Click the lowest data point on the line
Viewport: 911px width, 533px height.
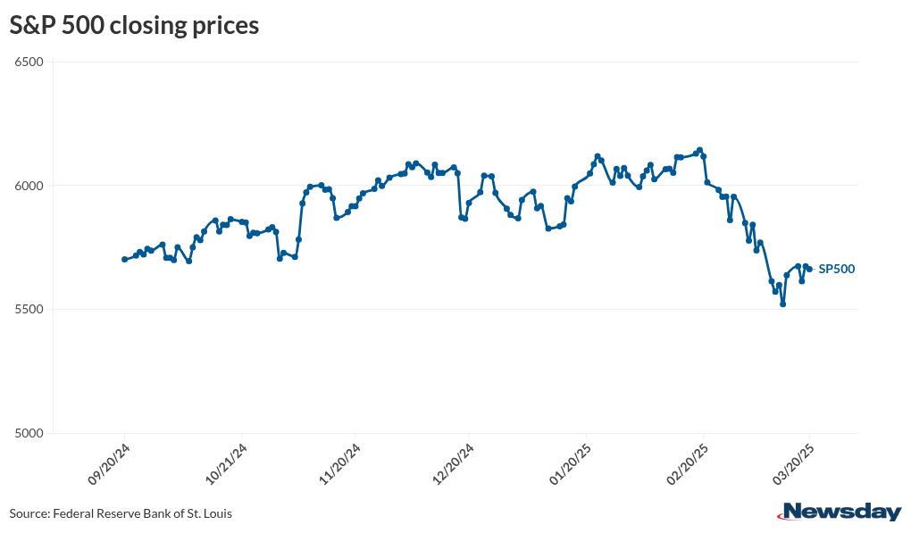(x=783, y=304)
